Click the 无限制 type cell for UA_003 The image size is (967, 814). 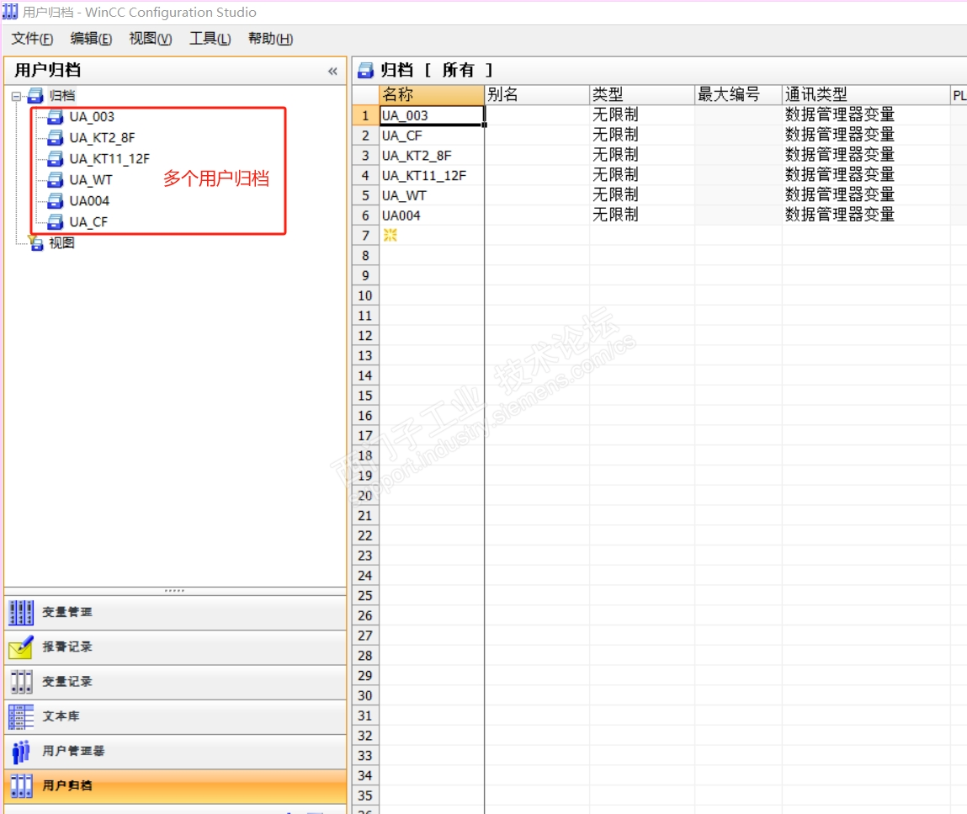(642, 115)
